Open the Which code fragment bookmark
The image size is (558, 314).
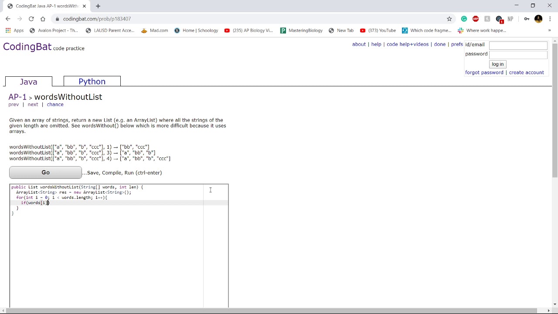pyautogui.click(x=427, y=31)
